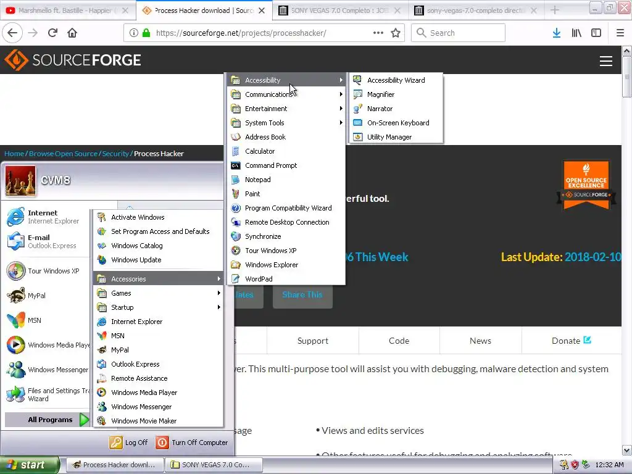The height and width of the screenshot is (474, 632).
Task: Click Internet Explorer icon in pinned list
Action: click(15, 217)
